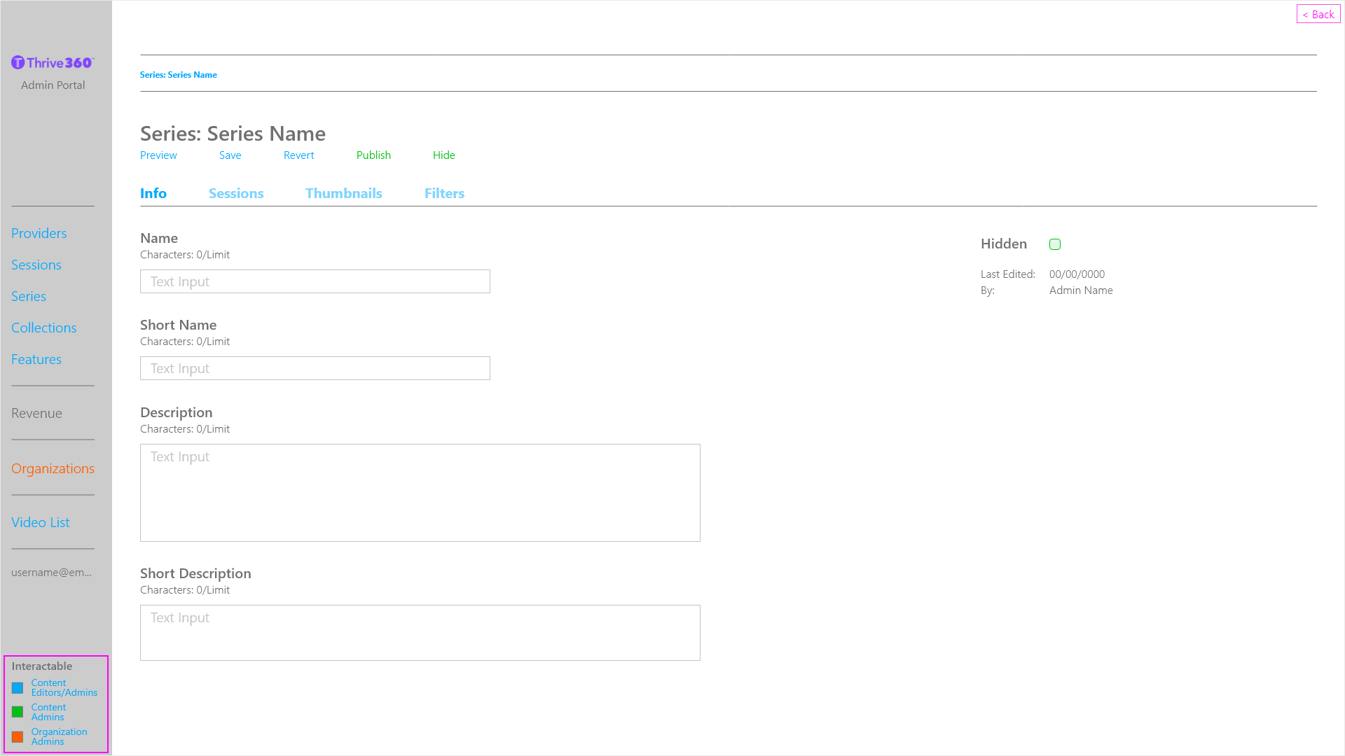Select the Filters tab
This screenshot has width=1345, height=756.
(444, 193)
